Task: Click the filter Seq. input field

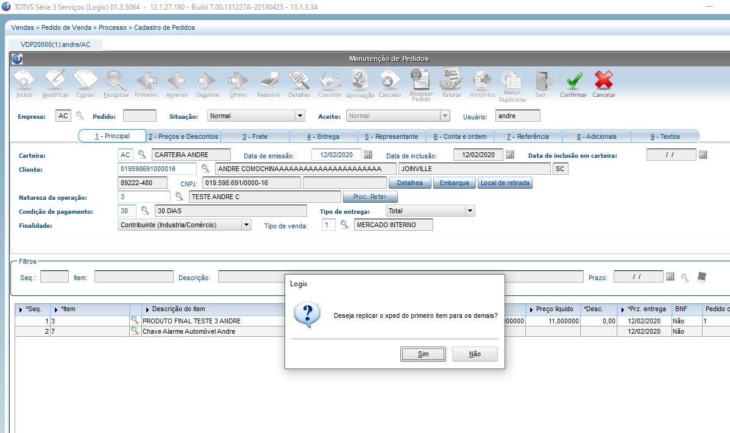Action: 54,276
